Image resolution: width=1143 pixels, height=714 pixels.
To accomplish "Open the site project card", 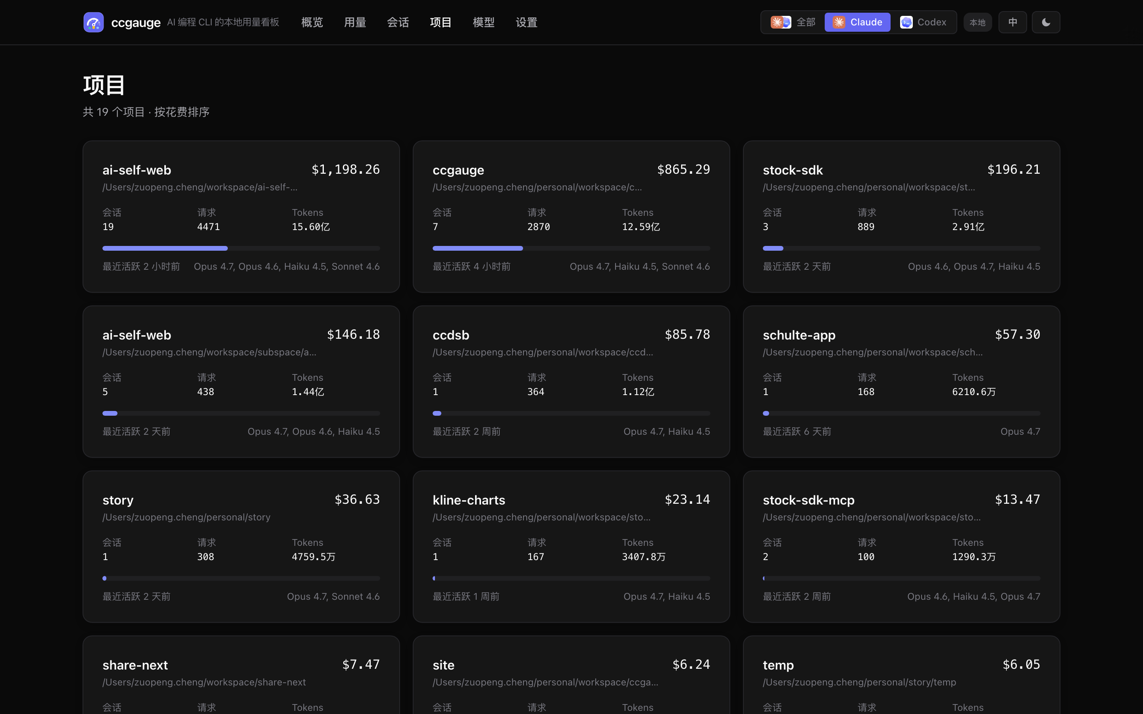I will pos(571,675).
